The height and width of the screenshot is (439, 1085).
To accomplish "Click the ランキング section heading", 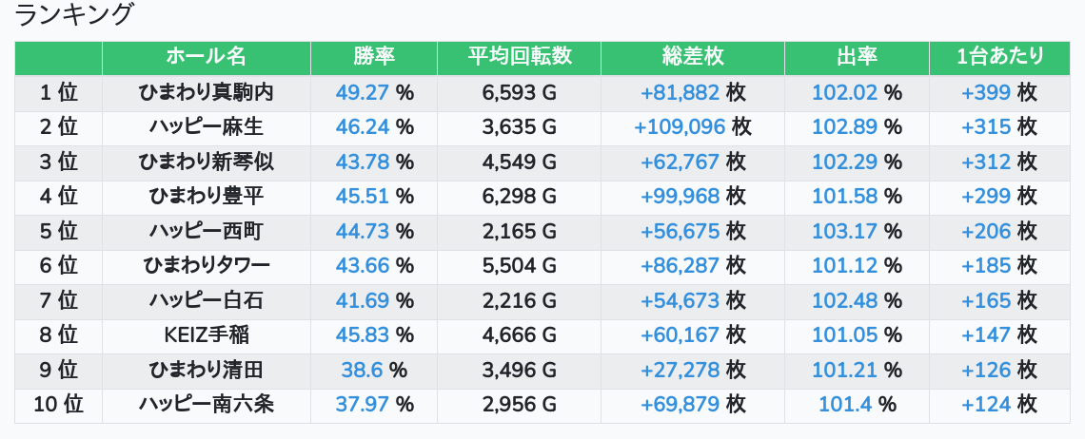I will click(74, 14).
